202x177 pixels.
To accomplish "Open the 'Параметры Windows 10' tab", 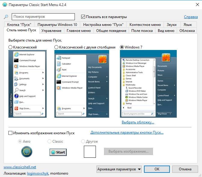I will pyautogui.click(x=57, y=24).
